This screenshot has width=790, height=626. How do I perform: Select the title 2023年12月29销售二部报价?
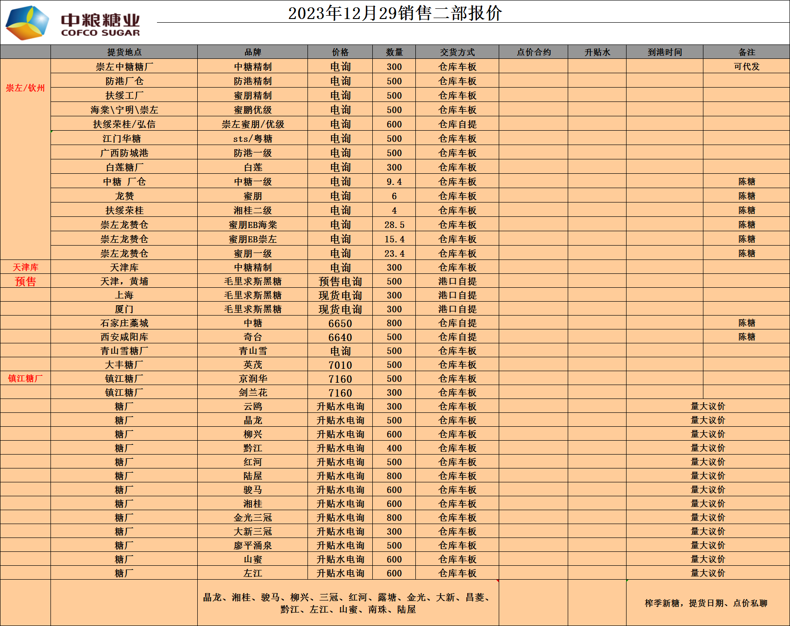395,13
